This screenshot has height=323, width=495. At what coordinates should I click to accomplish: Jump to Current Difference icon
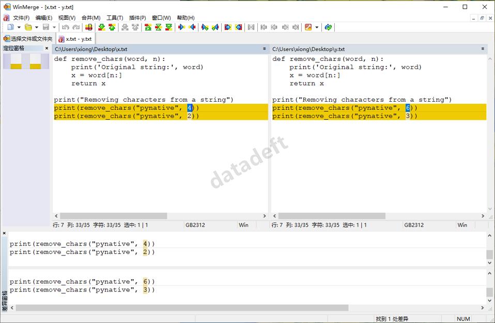159,27
